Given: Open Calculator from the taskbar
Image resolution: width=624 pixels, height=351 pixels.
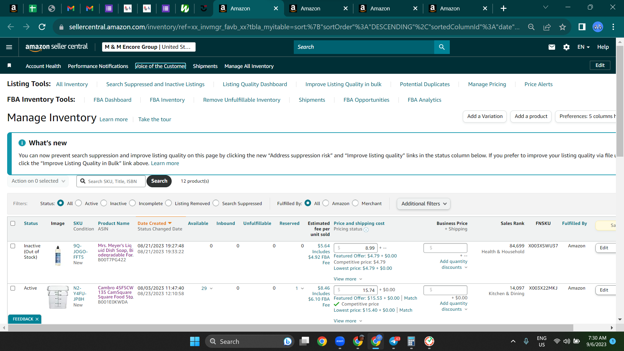Looking at the screenshot, I should [411, 341].
